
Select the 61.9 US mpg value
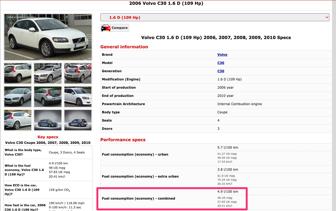[x=226, y=176]
